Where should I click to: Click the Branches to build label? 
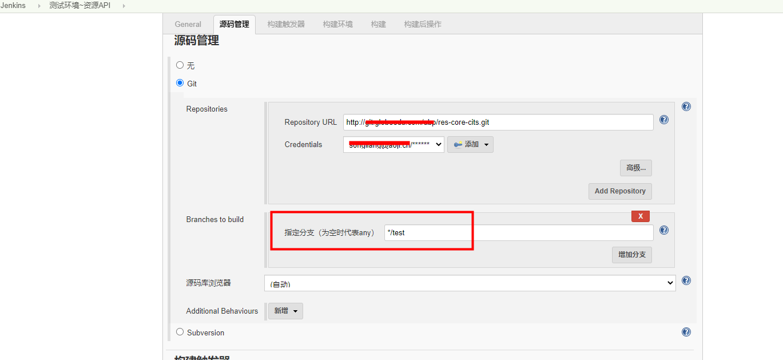(x=214, y=219)
